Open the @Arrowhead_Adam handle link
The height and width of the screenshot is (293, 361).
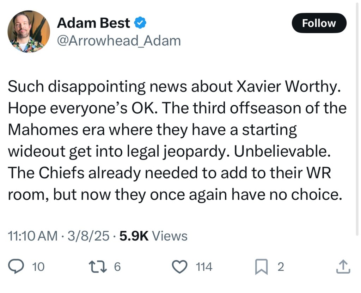(x=119, y=41)
